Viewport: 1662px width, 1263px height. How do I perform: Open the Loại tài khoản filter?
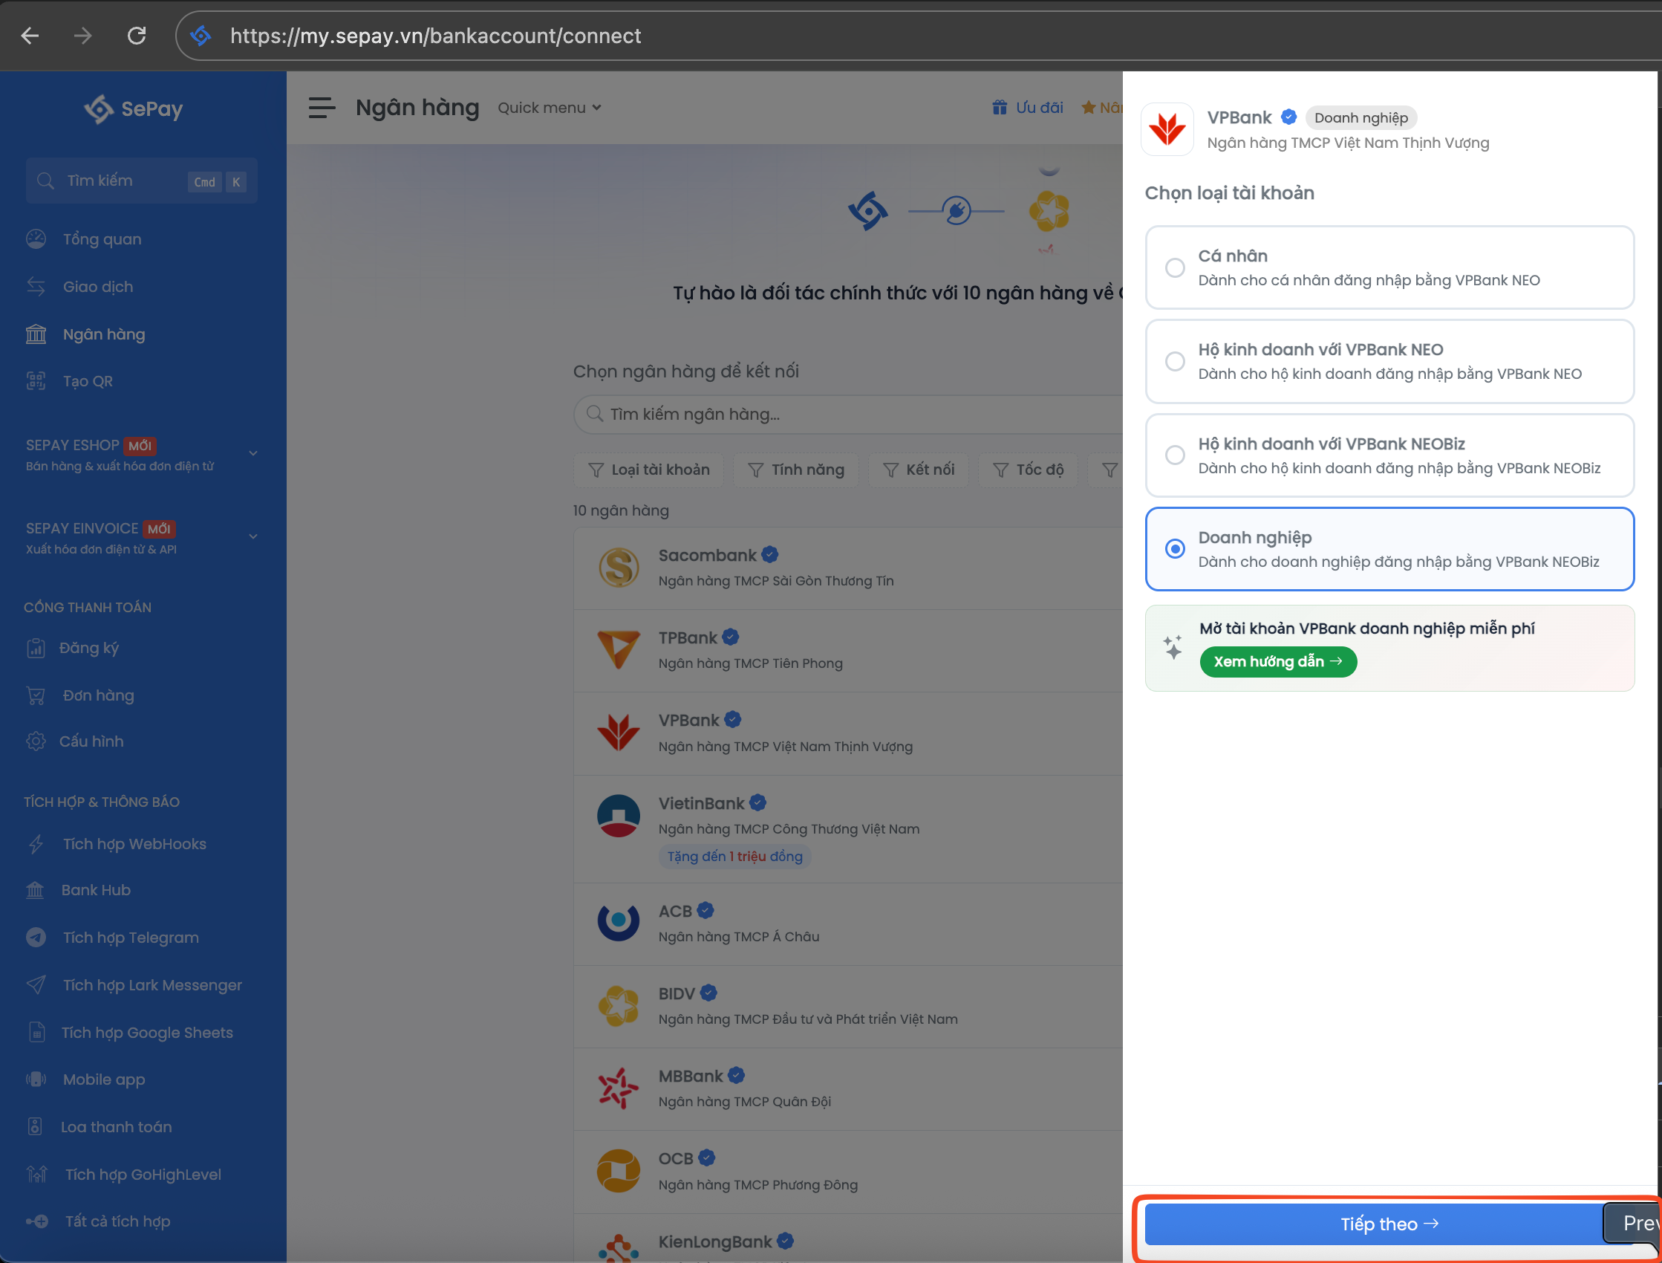coord(648,470)
